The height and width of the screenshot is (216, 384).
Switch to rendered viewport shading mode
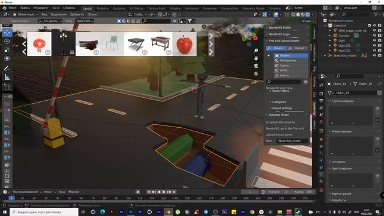[308, 14]
